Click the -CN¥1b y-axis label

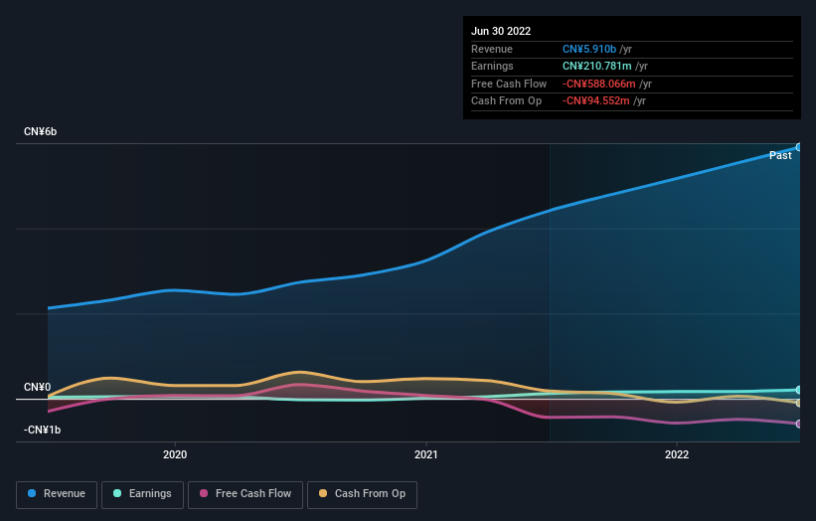pyautogui.click(x=43, y=430)
